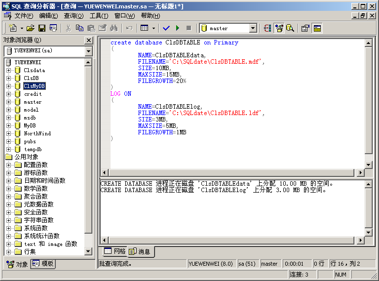Open the 编辑(E) menu
Image resolution: width=379 pixels, height=281 pixels.
48,16
